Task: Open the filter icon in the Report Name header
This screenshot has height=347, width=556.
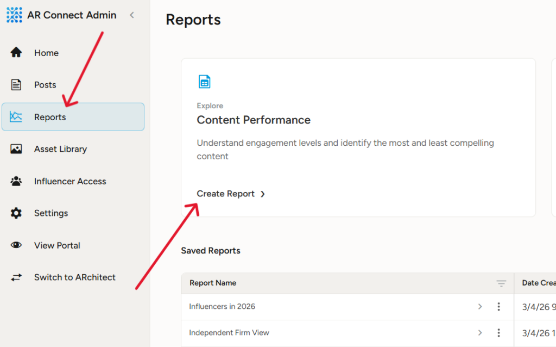Action: (501, 283)
